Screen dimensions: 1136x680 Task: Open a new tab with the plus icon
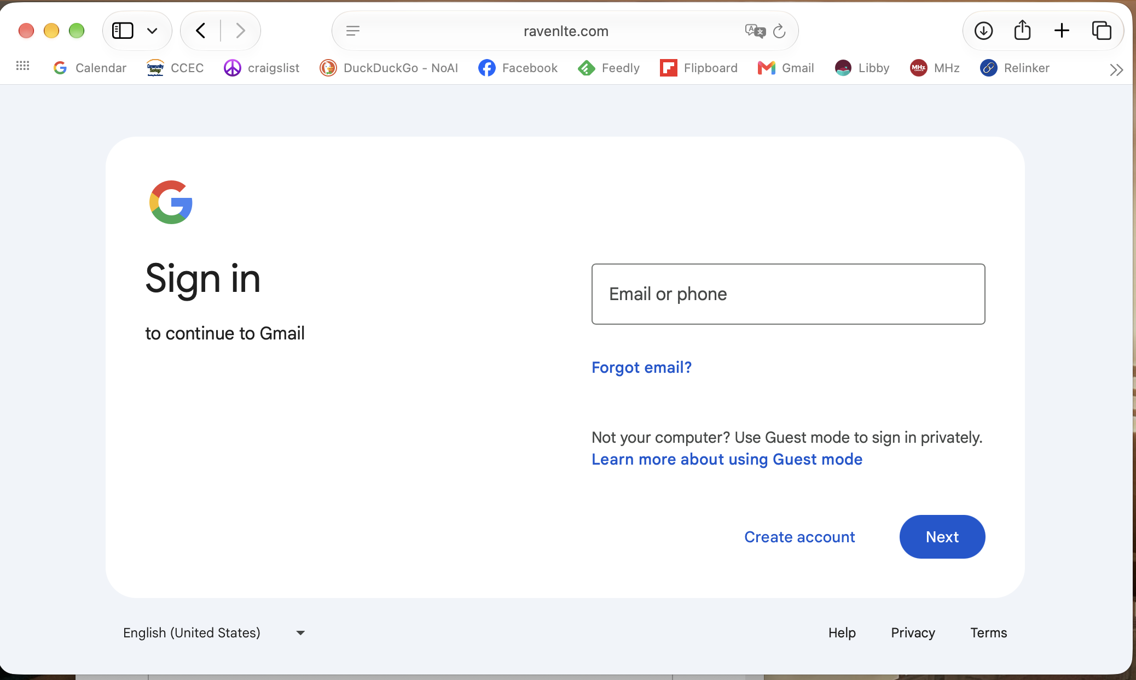(x=1062, y=31)
